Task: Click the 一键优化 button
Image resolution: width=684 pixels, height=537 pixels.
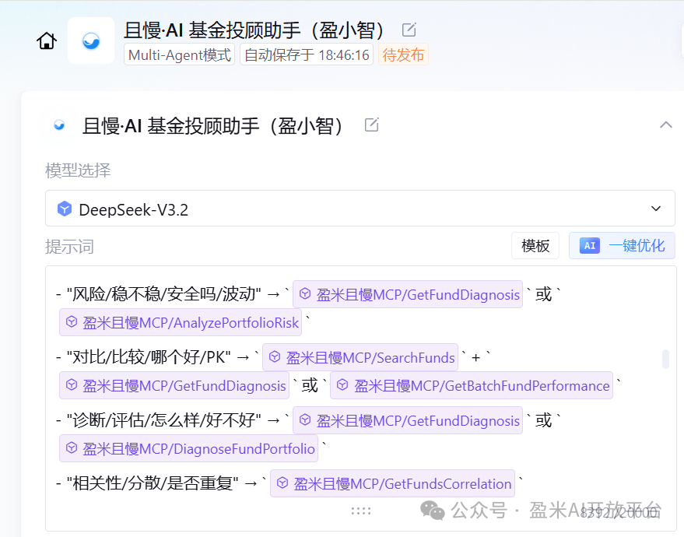Action: (623, 245)
